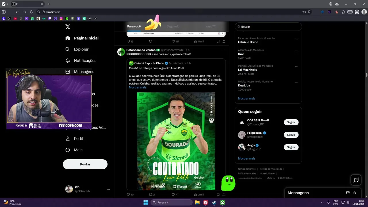
Task: Like the SofaScore post with 47 likes
Action: [175, 195]
